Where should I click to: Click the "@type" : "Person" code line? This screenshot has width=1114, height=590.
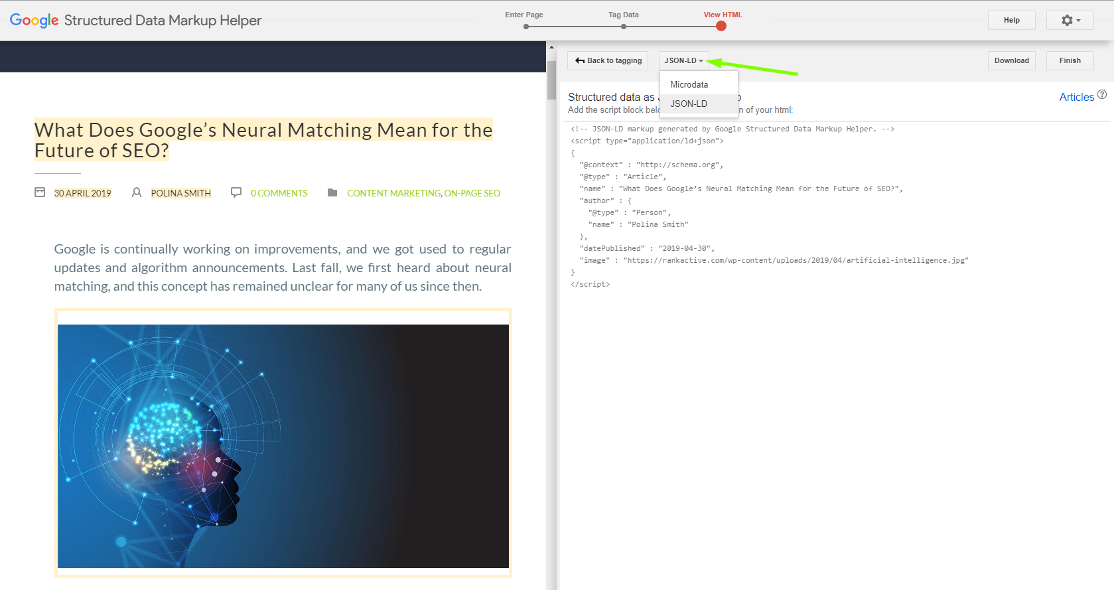point(630,212)
